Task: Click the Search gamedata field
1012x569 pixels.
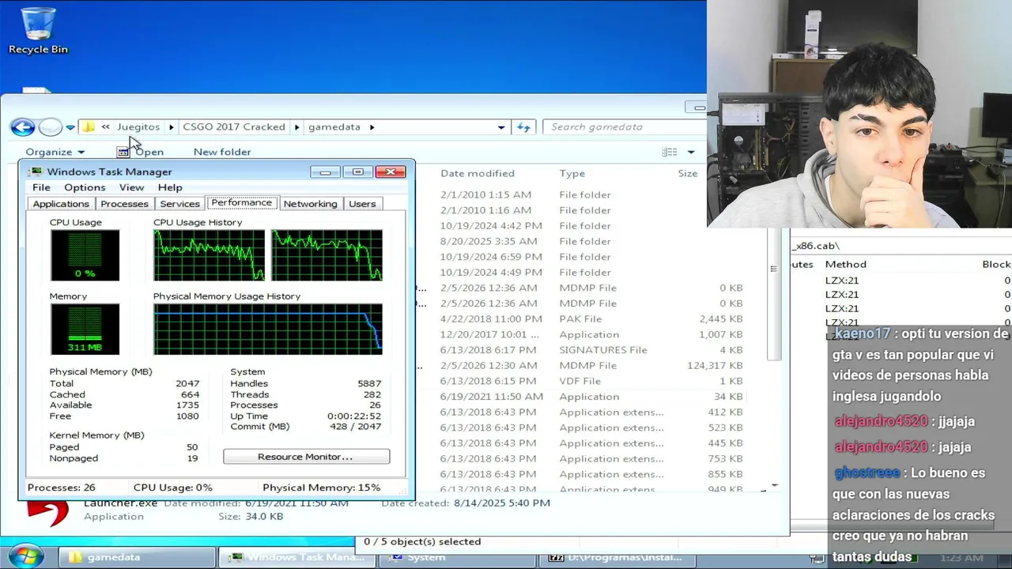Action: click(x=625, y=126)
